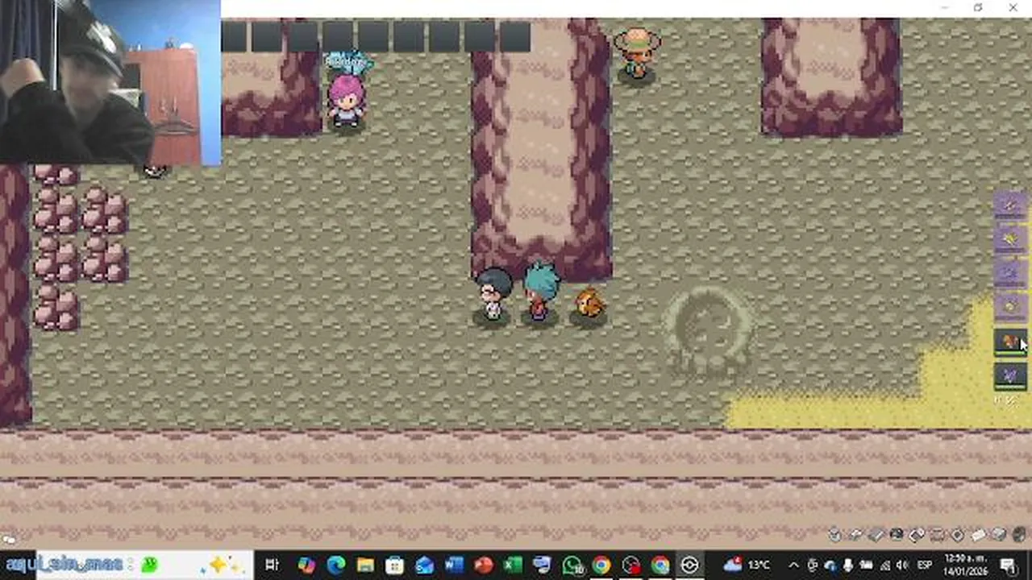
Task: Select the fifth party slot with orange Pokémon
Action: coord(1010,342)
